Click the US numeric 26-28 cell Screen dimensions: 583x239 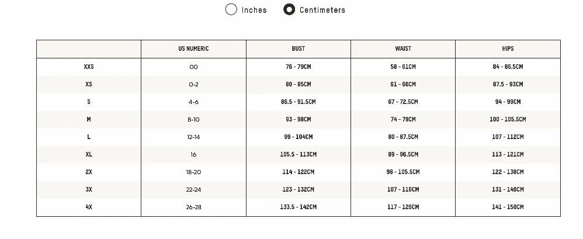click(193, 207)
